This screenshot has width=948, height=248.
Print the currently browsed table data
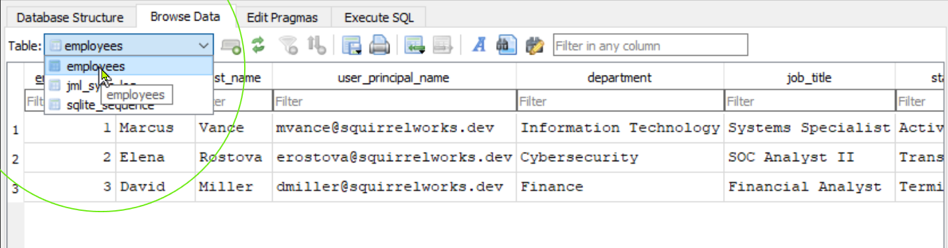[x=379, y=45]
